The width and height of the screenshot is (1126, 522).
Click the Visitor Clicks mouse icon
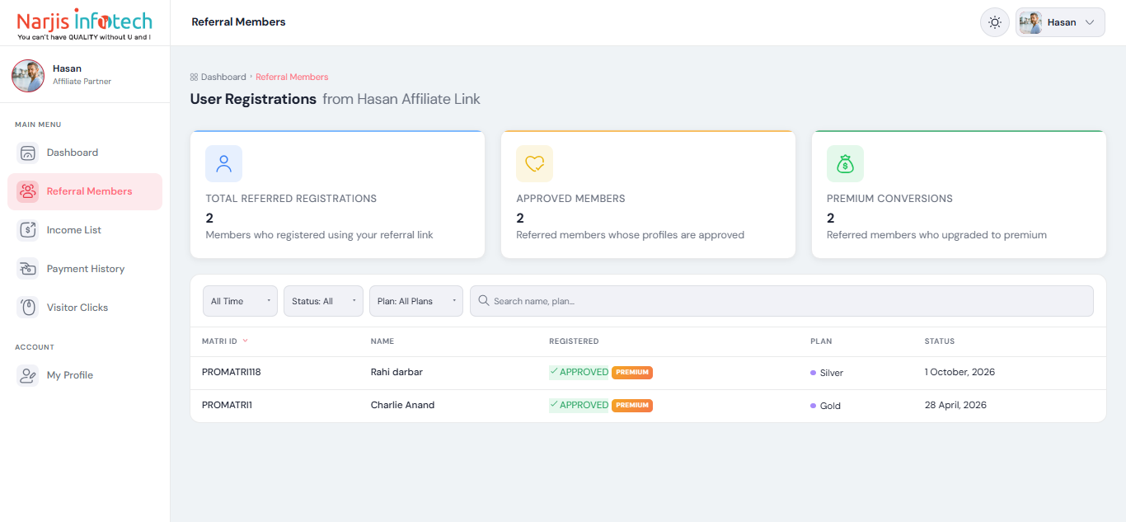pos(28,308)
